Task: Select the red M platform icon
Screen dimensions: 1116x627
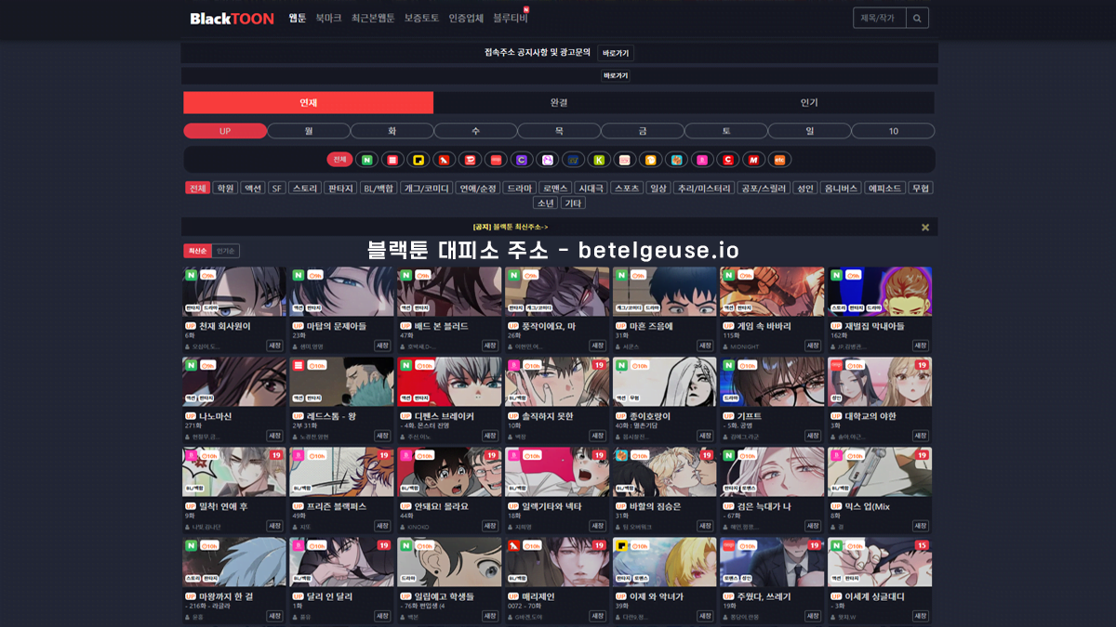Action: click(x=753, y=160)
